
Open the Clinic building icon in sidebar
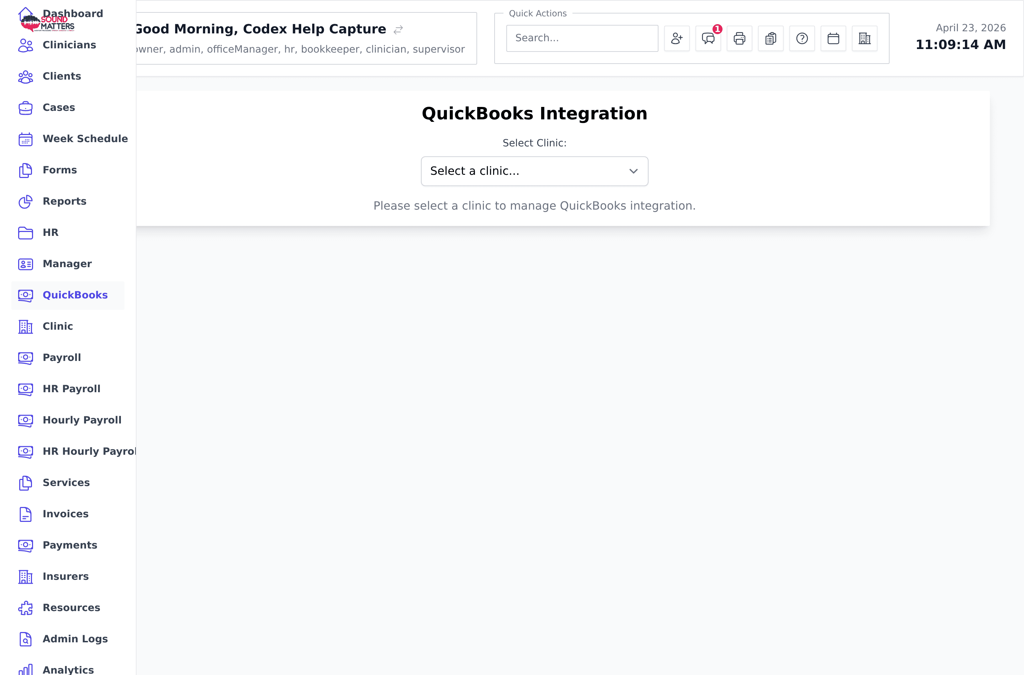(x=25, y=327)
